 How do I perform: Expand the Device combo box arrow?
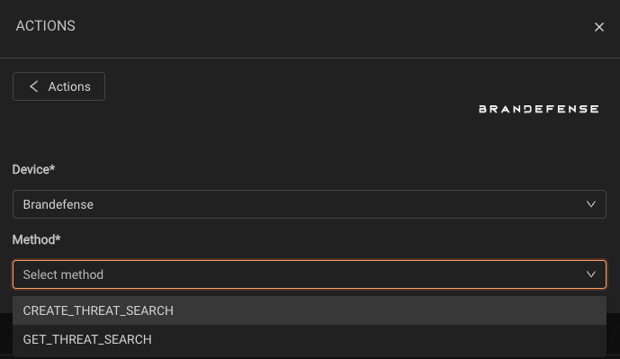[591, 204]
